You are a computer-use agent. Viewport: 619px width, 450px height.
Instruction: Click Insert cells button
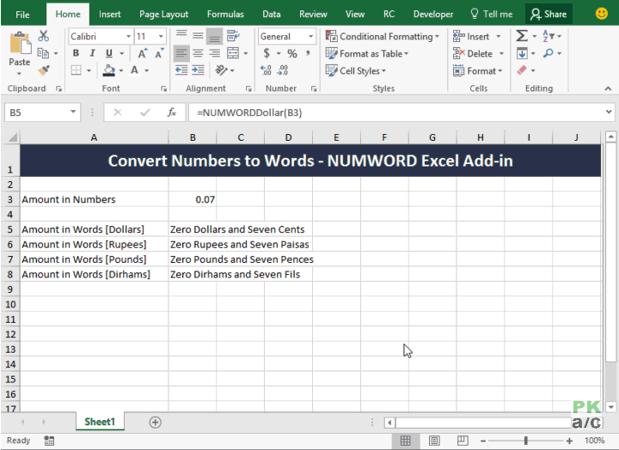coord(472,36)
